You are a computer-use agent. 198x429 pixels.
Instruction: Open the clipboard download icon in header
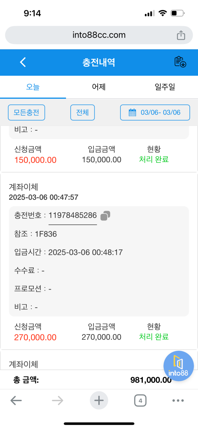point(180,62)
